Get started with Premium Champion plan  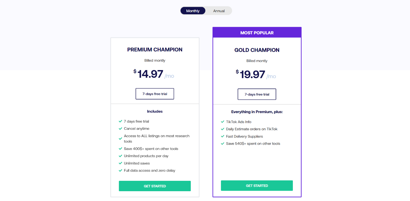(155, 186)
